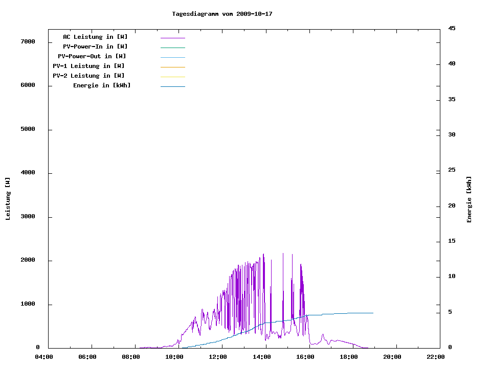Viewport: 491px width, 368px height.
Task: Select the AC Leistung legend label
Action: pyautogui.click(x=95, y=37)
